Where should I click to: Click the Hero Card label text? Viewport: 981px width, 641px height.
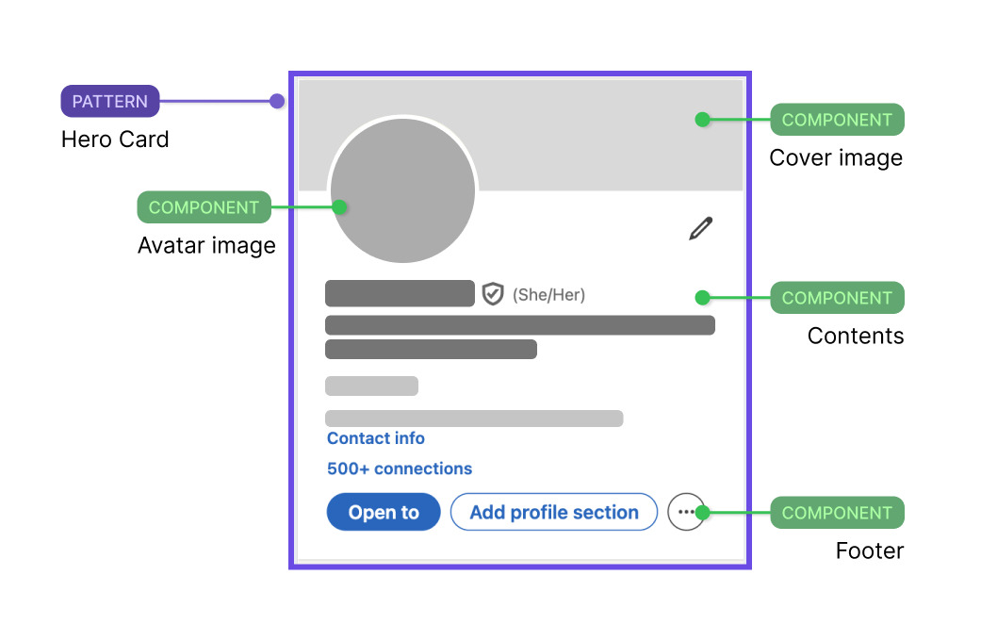[115, 140]
